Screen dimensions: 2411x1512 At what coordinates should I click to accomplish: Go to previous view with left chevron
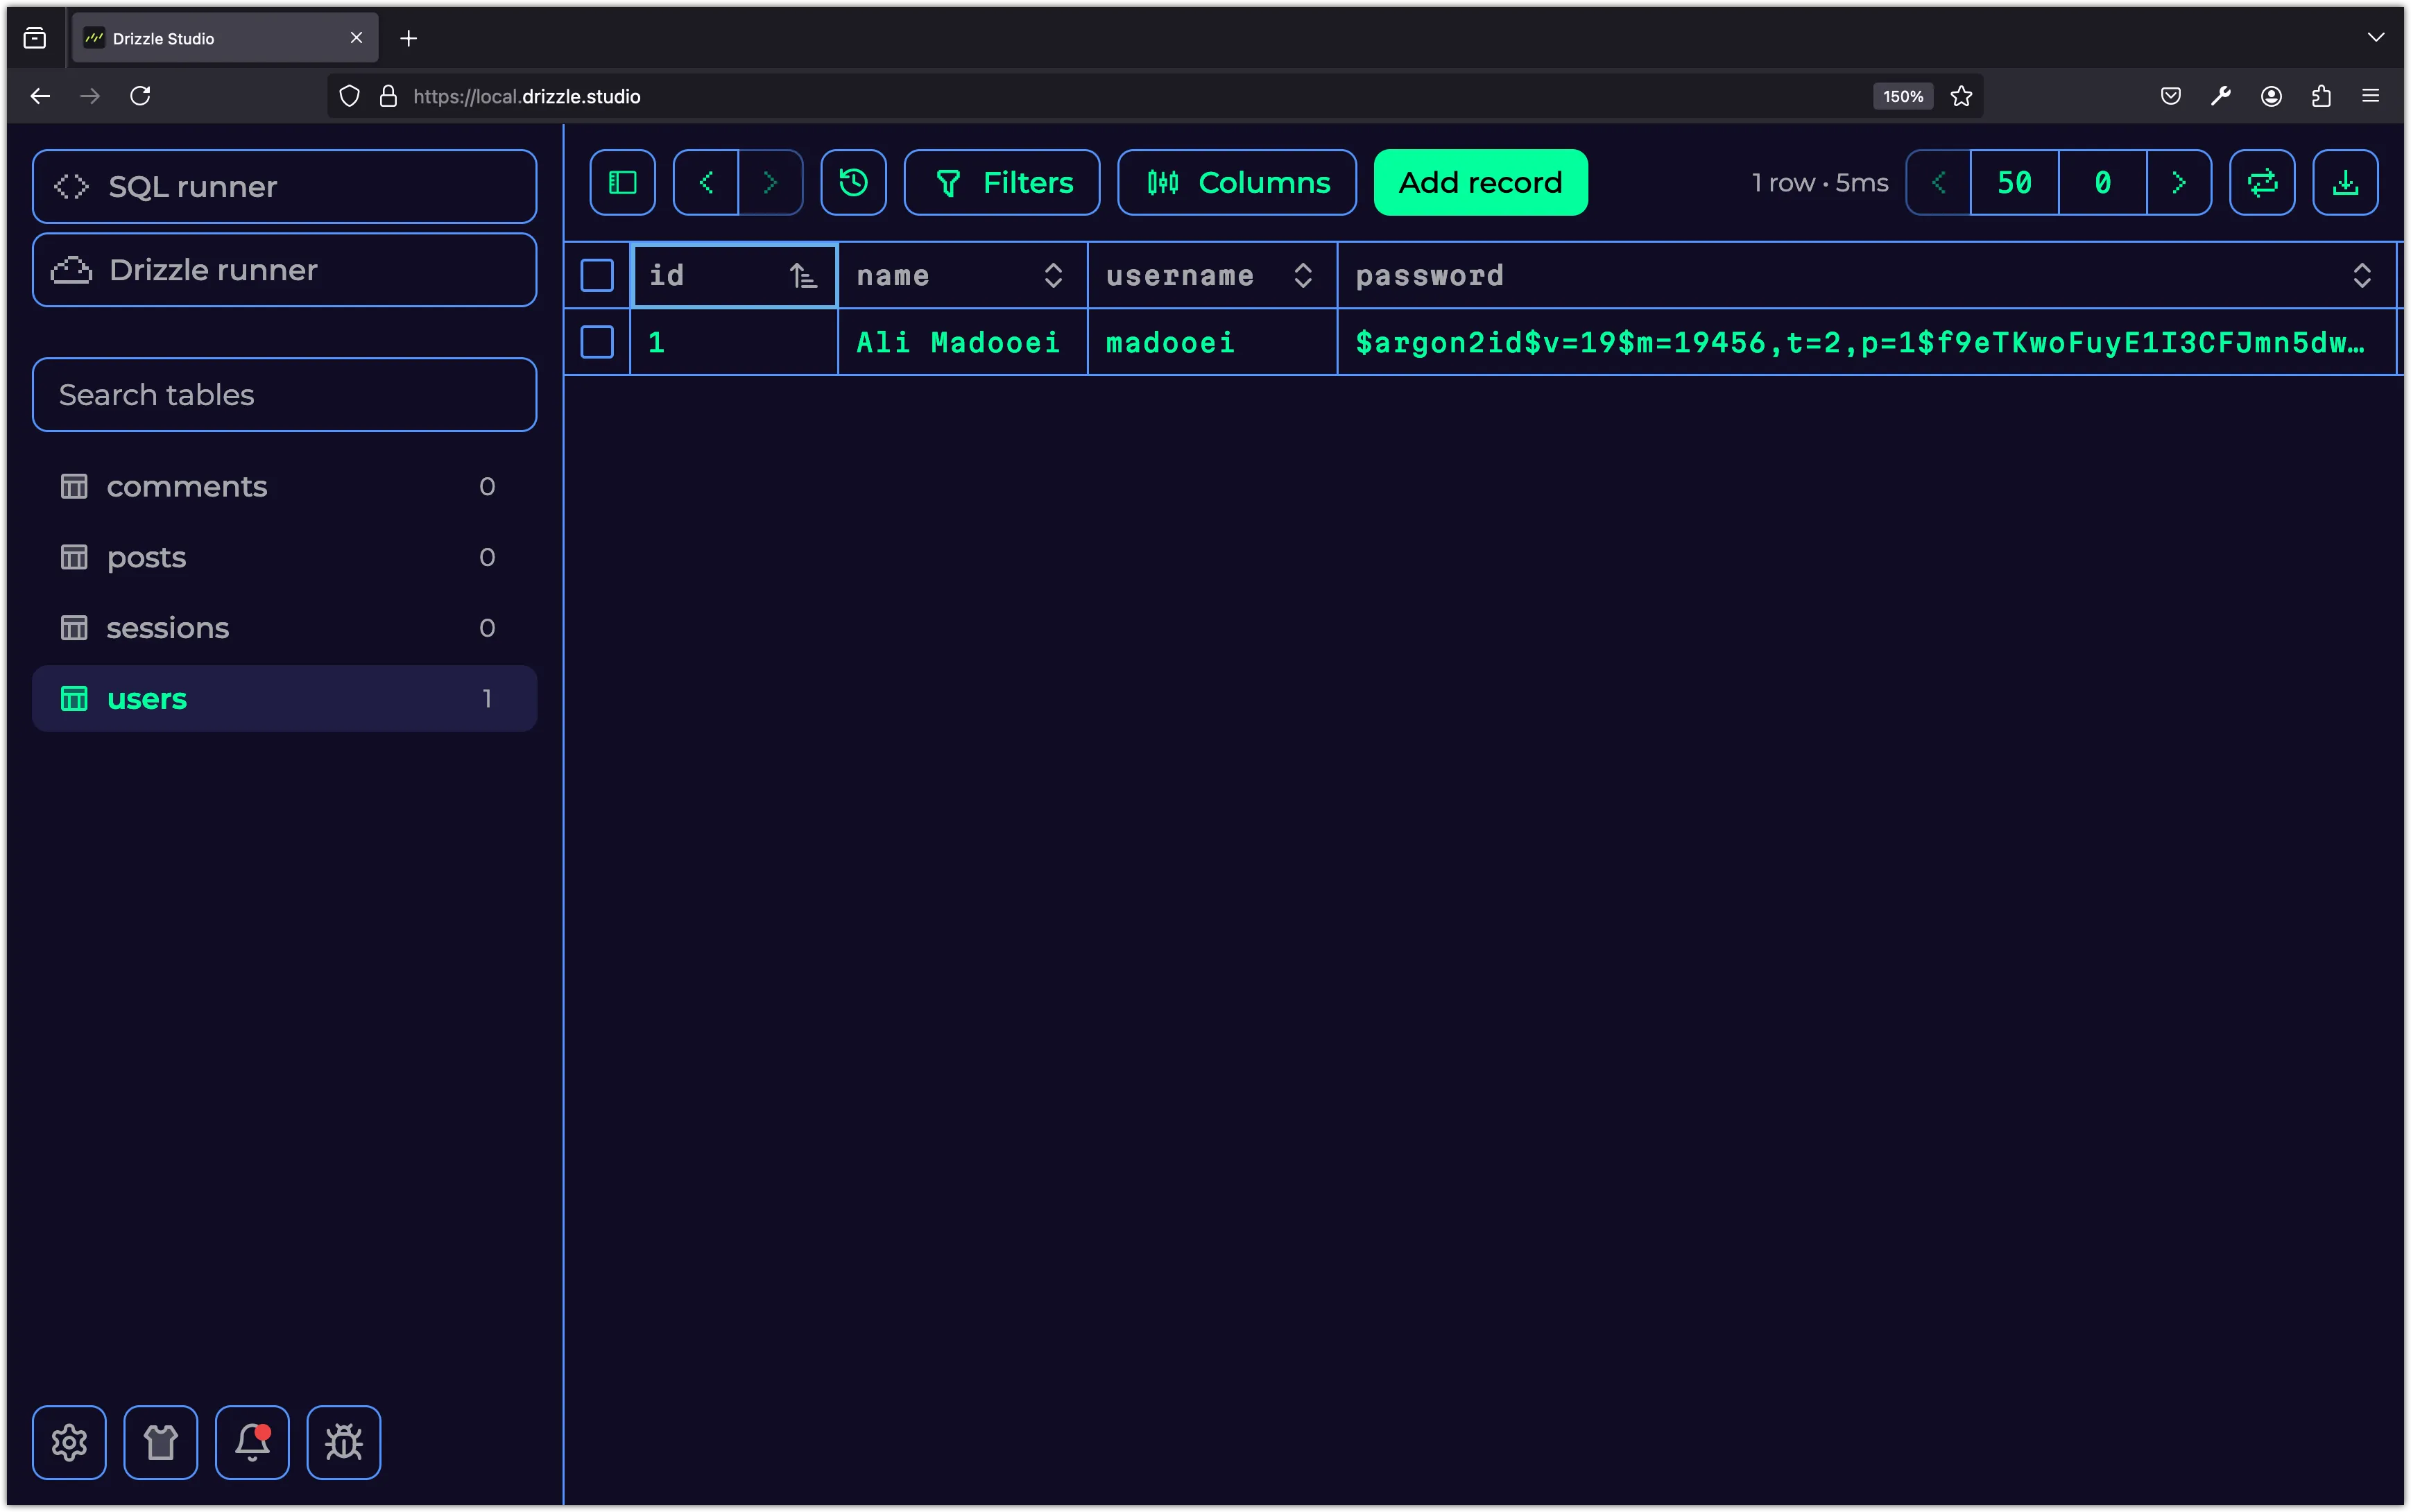[706, 182]
